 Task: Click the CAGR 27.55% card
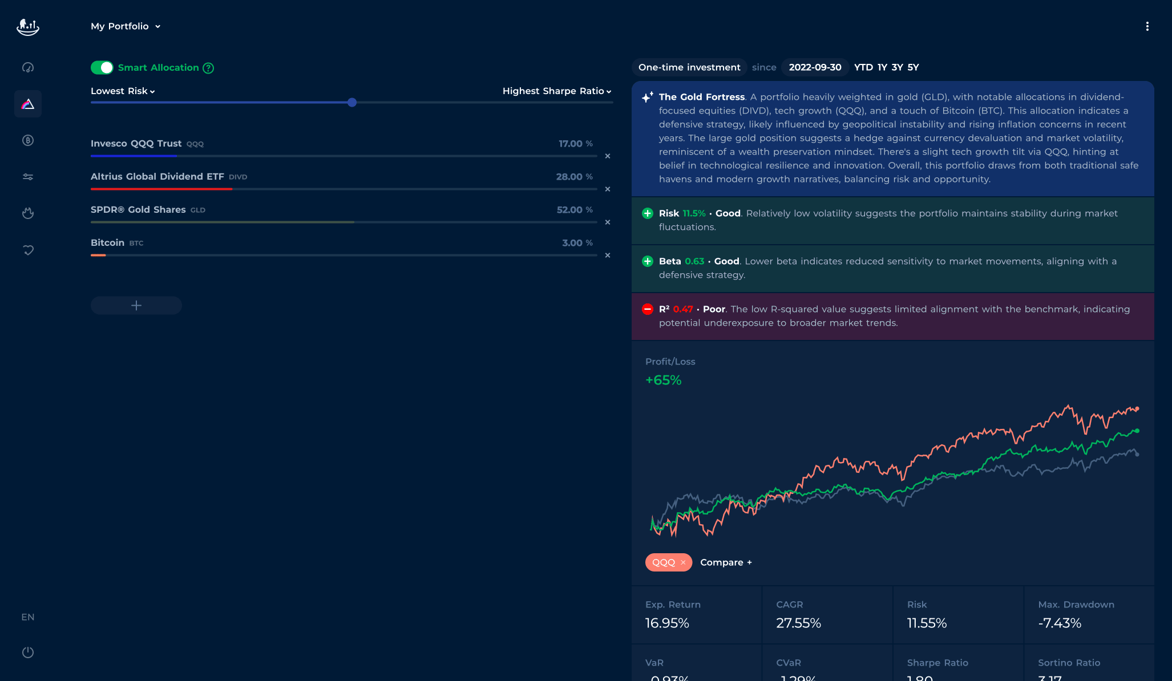(827, 615)
